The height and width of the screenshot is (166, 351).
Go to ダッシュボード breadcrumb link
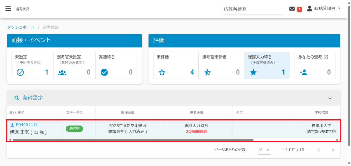click(21, 27)
